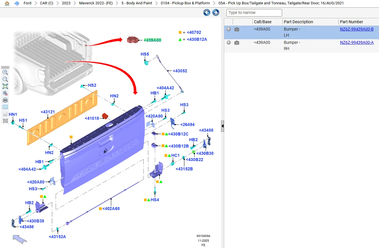The height and width of the screenshot is (248, 379).
Task: Expand the Bumper - RH row details
Action: point(229,42)
